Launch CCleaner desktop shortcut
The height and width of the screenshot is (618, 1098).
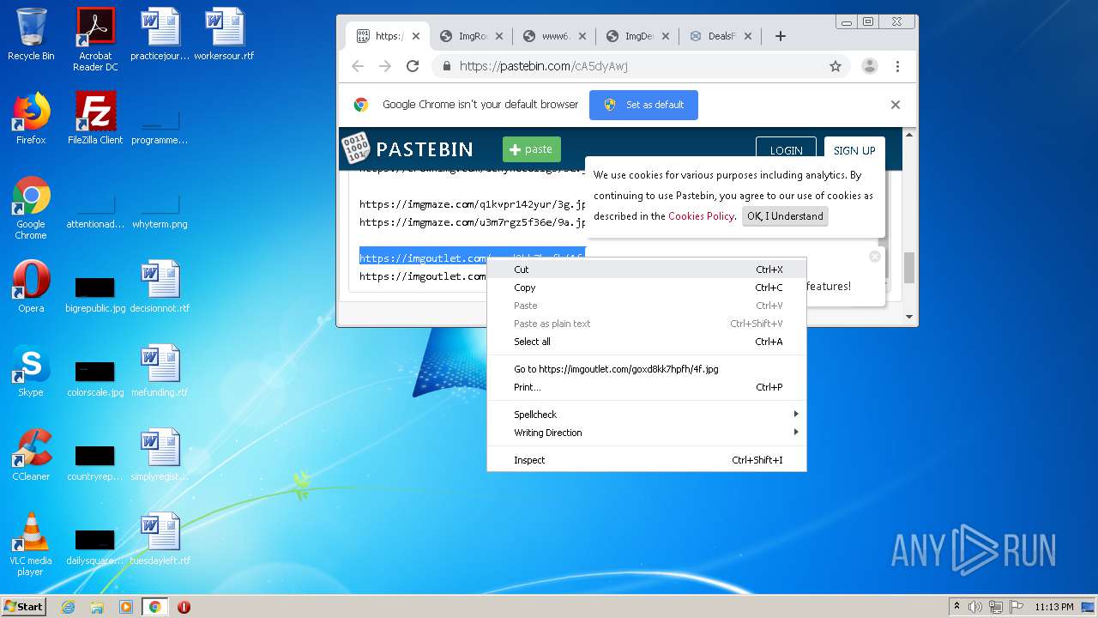point(31,455)
